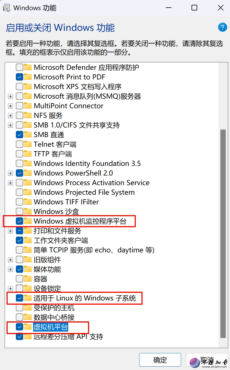Click folder icon beside Telnet 客户端

click(x=28, y=144)
